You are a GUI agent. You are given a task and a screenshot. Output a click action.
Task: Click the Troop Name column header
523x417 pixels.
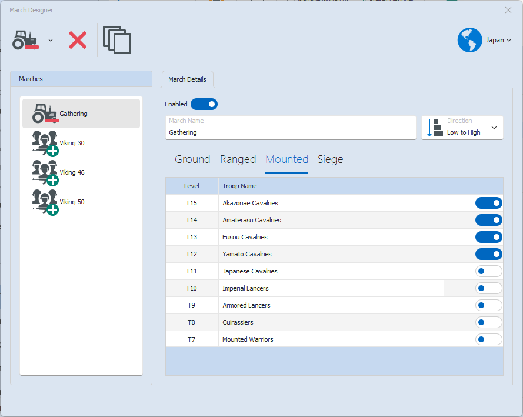[239, 186]
